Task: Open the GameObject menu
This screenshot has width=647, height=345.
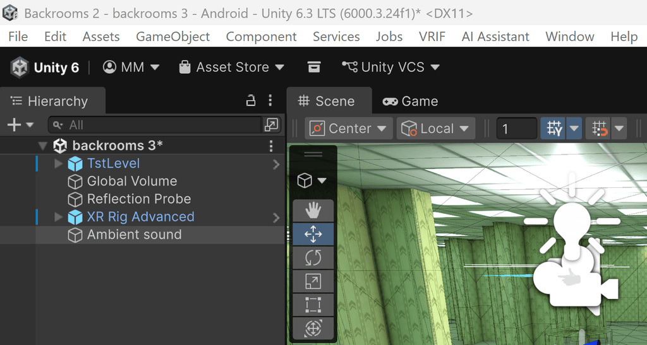Action: (173, 37)
